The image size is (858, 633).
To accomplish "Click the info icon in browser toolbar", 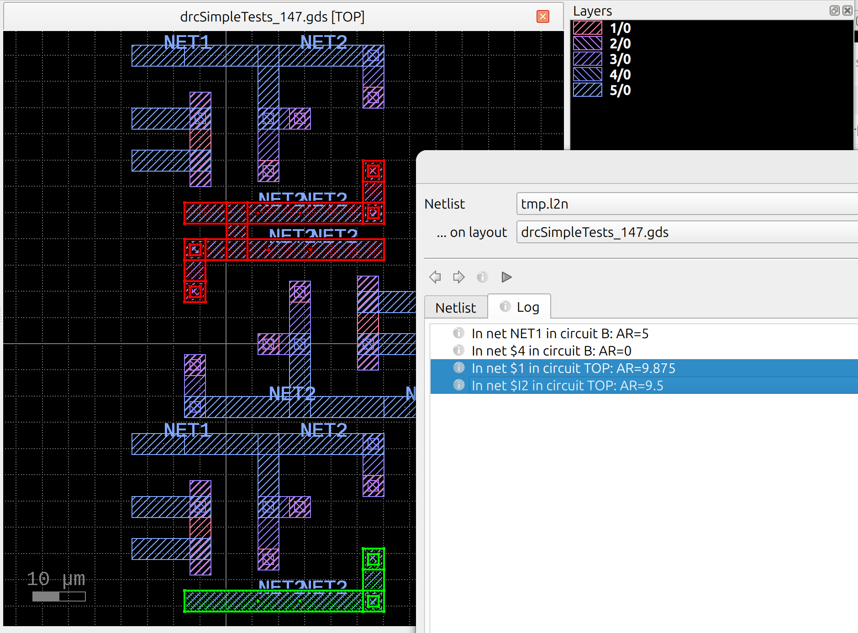I will pos(482,277).
